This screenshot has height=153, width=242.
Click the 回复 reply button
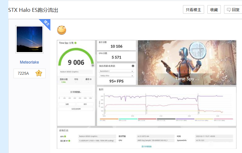pos(233,10)
